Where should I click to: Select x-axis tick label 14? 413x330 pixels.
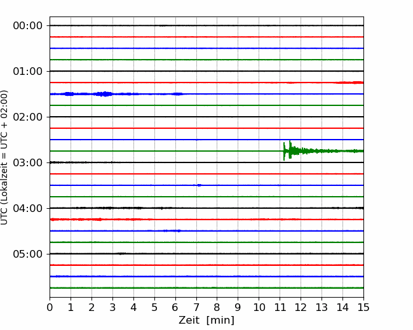pyautogui.click(x=342, y=307)
